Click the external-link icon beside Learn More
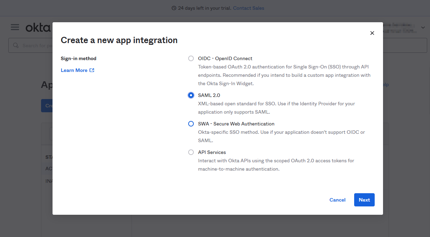The height and width of the screenshot is (237, 430). [x=91, y=70]
